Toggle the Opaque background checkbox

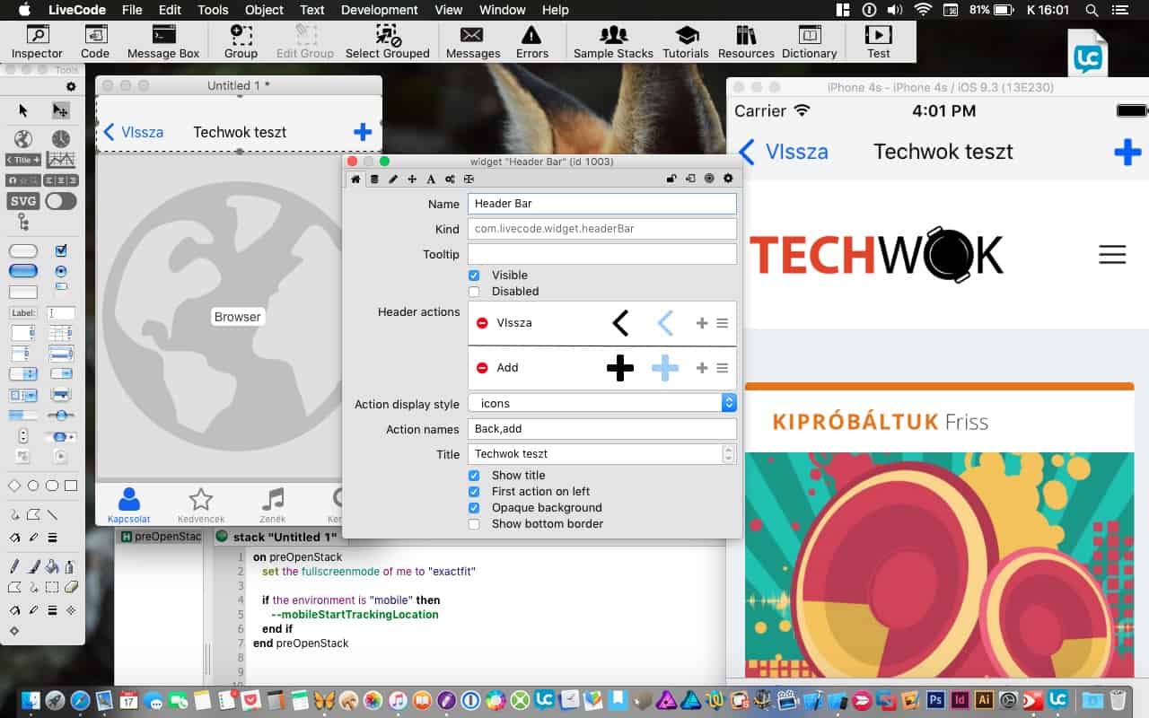point(474,508)
